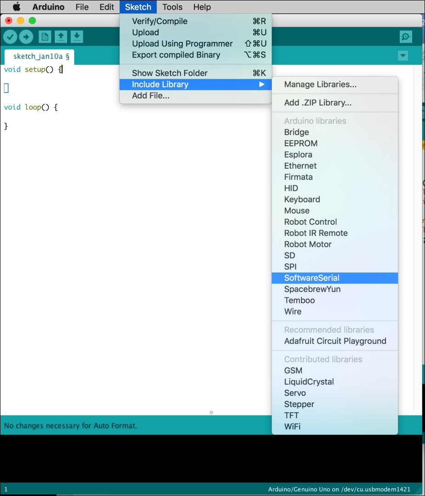Choose Verify/Compile from Sketch menu
This screenshot has height=496, width=425.
pos(195,21)
